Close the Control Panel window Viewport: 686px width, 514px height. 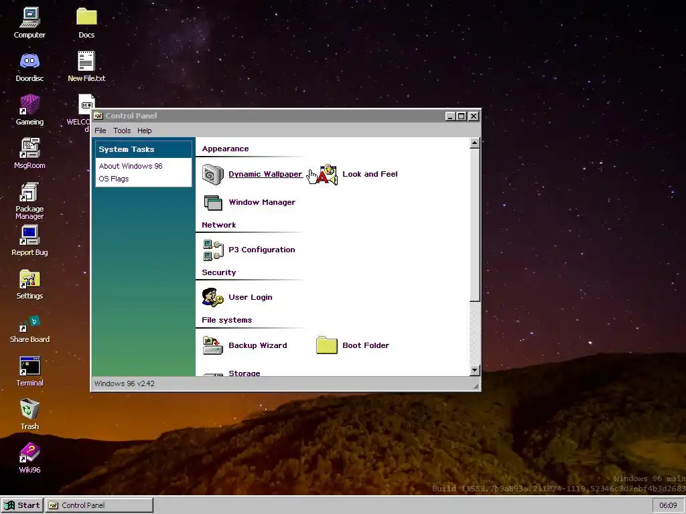tap(474, 116)
